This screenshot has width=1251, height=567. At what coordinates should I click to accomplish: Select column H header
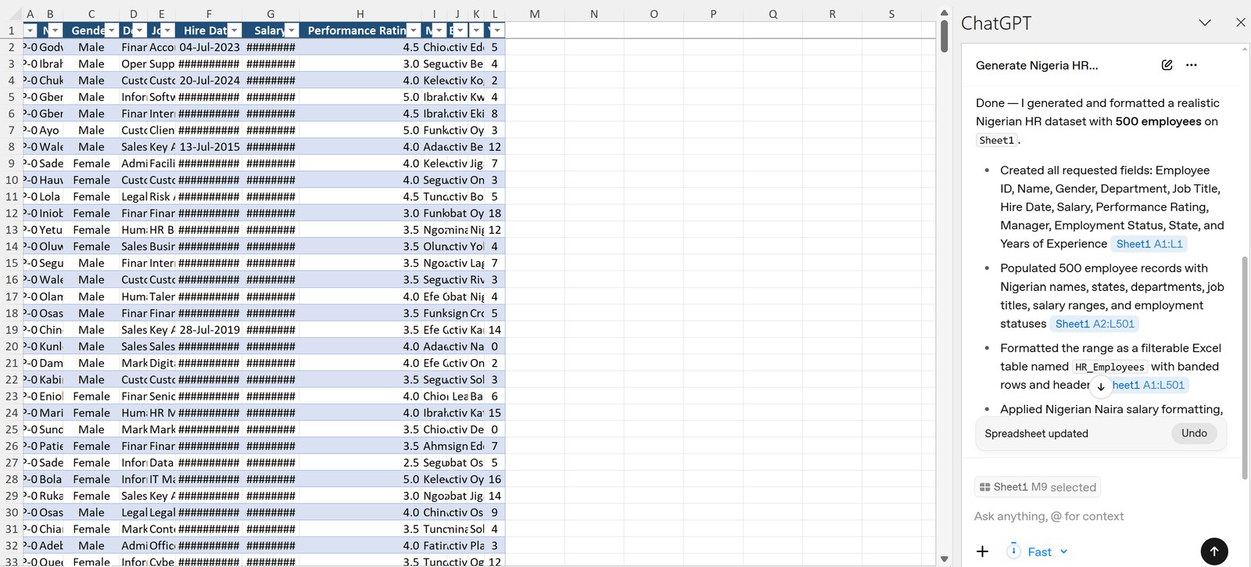pyautogui.click(x=360, y=14)
